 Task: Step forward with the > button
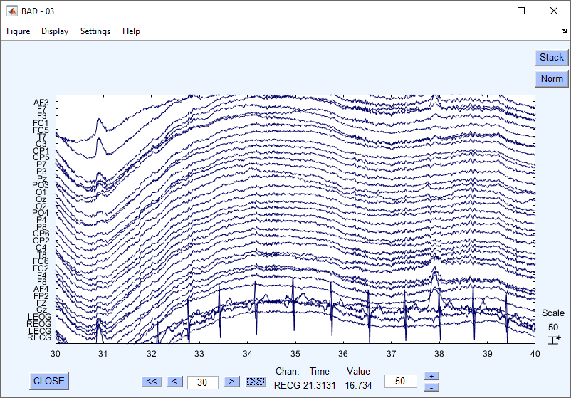click(x=231, y=382)
